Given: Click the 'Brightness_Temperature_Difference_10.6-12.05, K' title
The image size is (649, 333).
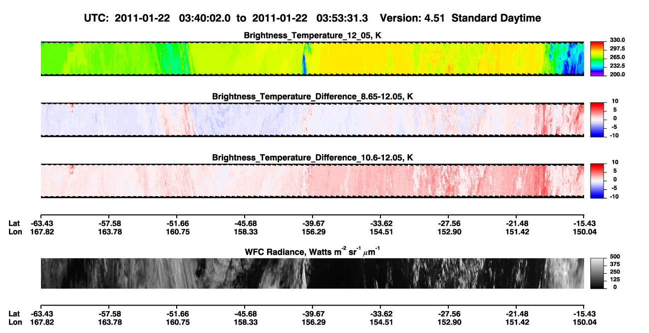Looking at the screenshot, I should pos(313,157).
